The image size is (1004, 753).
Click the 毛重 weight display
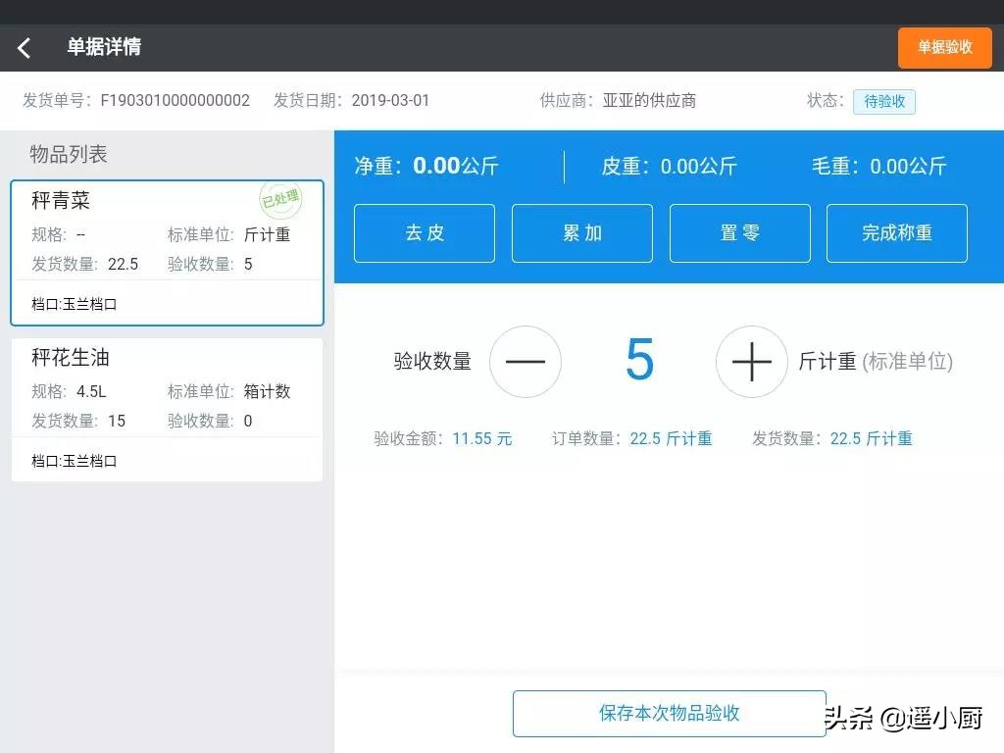pyautogui.click(x=878, y=166)
